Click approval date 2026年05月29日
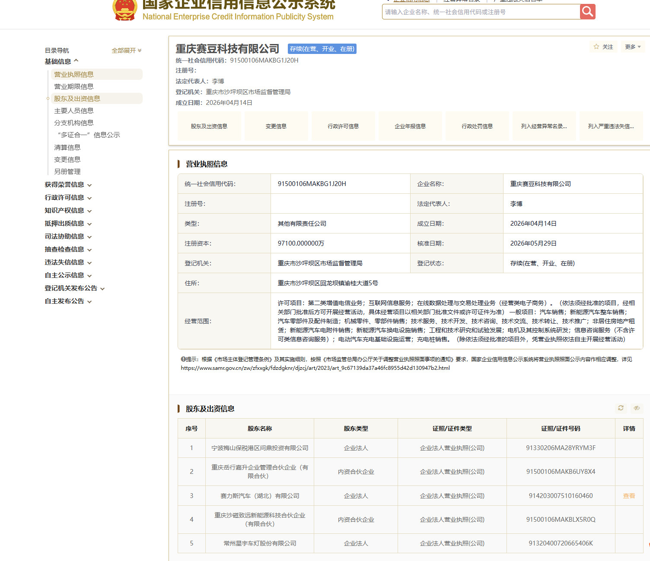The width and height of the screenshot is (650, 561). click(533, 243)
